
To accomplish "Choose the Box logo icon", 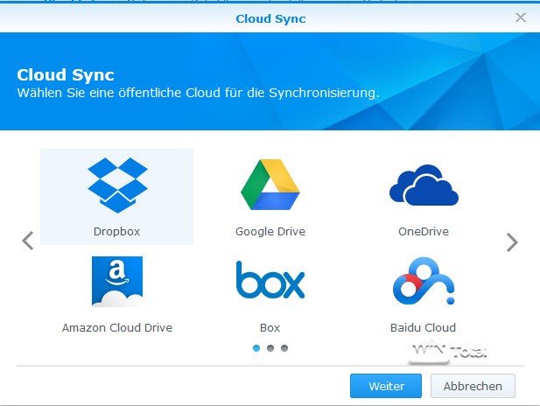I will pyautogui.click(x=270, y=280).
